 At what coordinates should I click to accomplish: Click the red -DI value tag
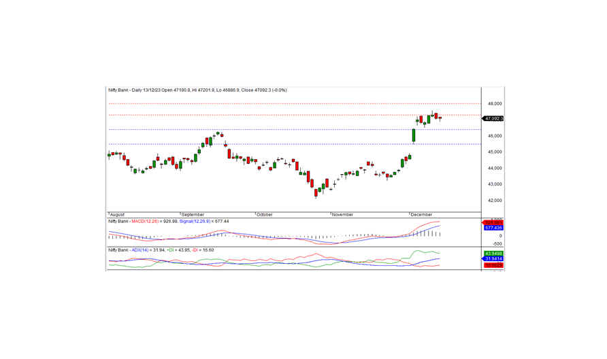click(x=493, y=265)
